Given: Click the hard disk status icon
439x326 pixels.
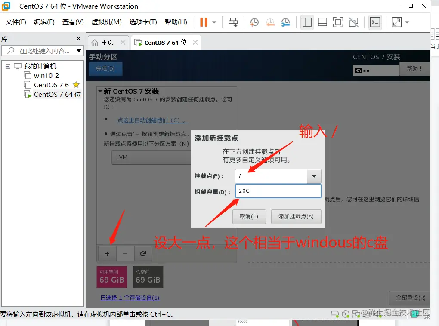Looking at the screenshot, I should pos(335,315).
